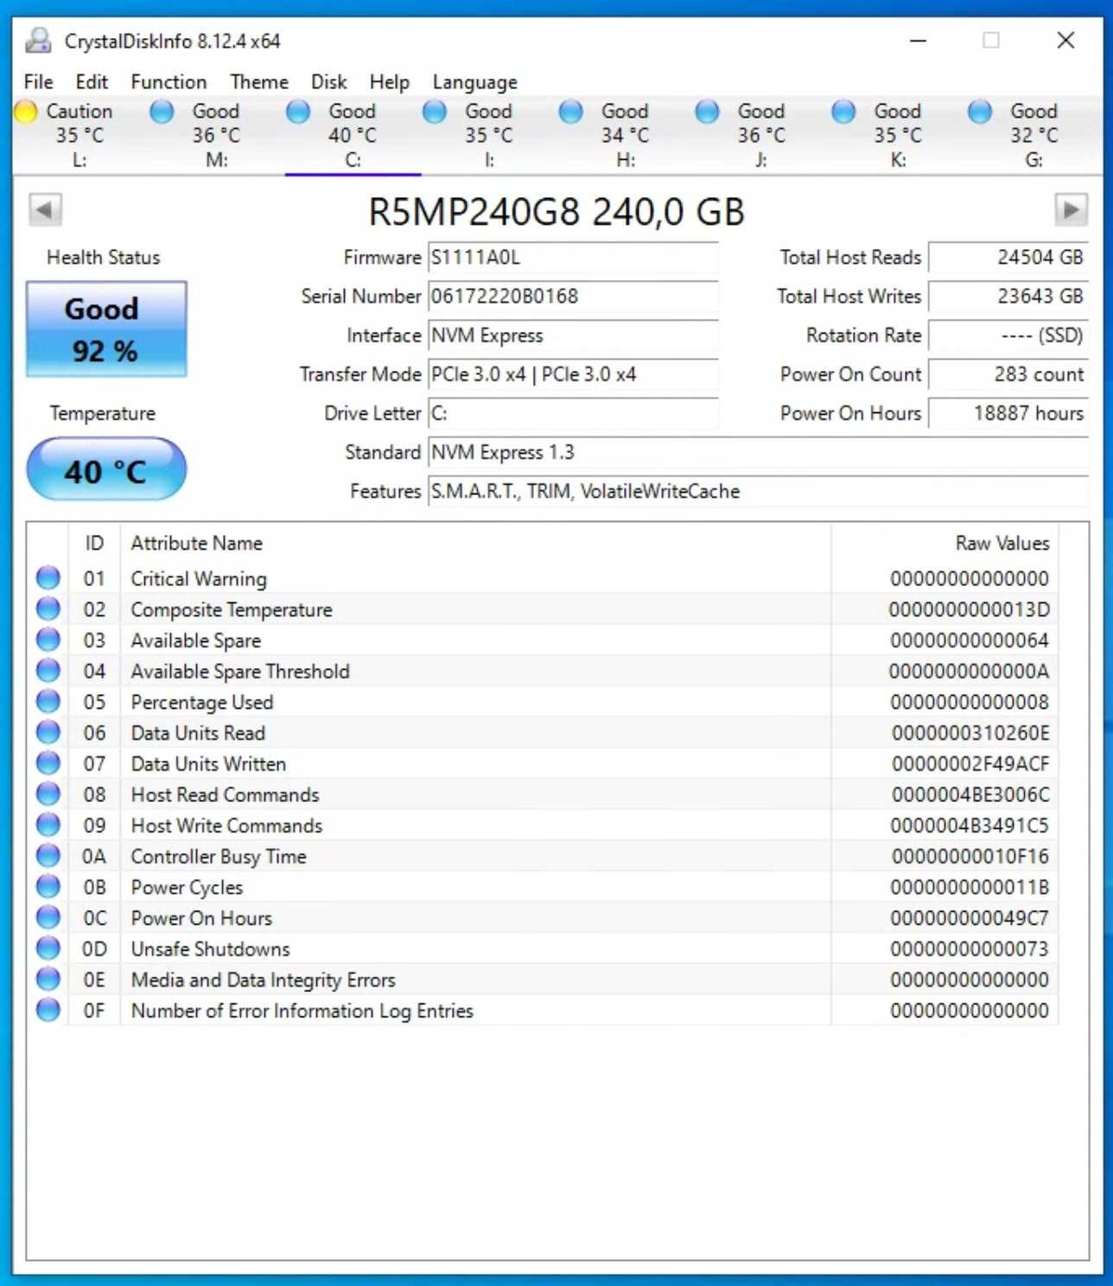Open the Edit menu
This screenshot has width=1113, height=1286.
pos(92,82)
